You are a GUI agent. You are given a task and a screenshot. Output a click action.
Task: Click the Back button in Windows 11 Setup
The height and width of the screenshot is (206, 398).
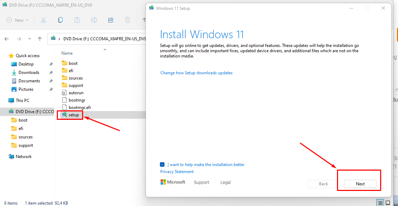(323, 184)
